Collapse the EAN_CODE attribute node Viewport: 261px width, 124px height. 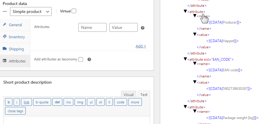pyautogui.click(x=185, y=59)
